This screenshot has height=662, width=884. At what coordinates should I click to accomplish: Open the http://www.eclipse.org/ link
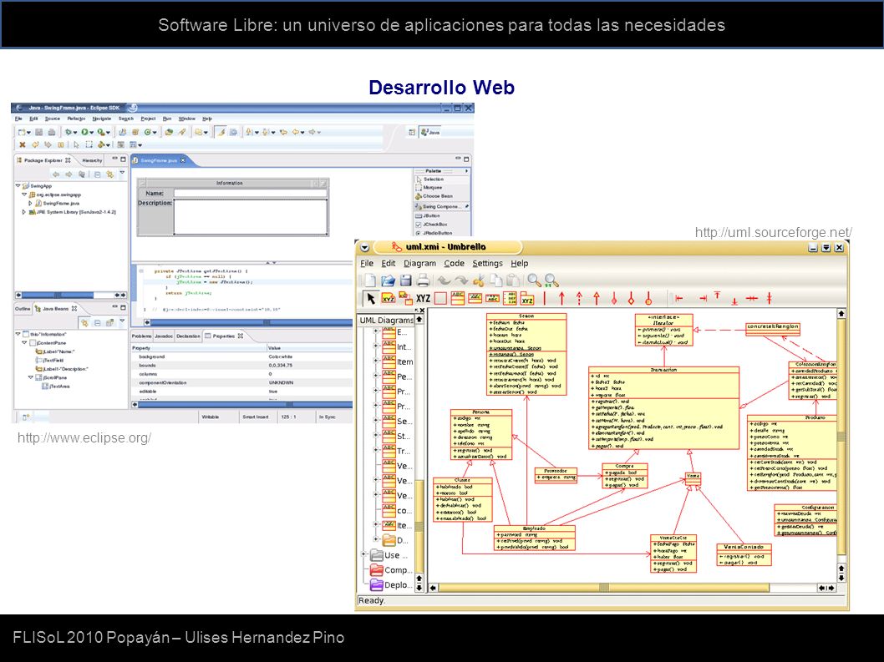(x=84, y=437)
